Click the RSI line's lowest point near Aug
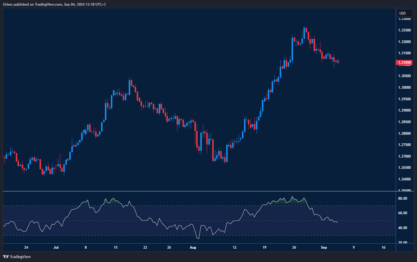Viewport: 417px width, 262px height. [198, 238]
